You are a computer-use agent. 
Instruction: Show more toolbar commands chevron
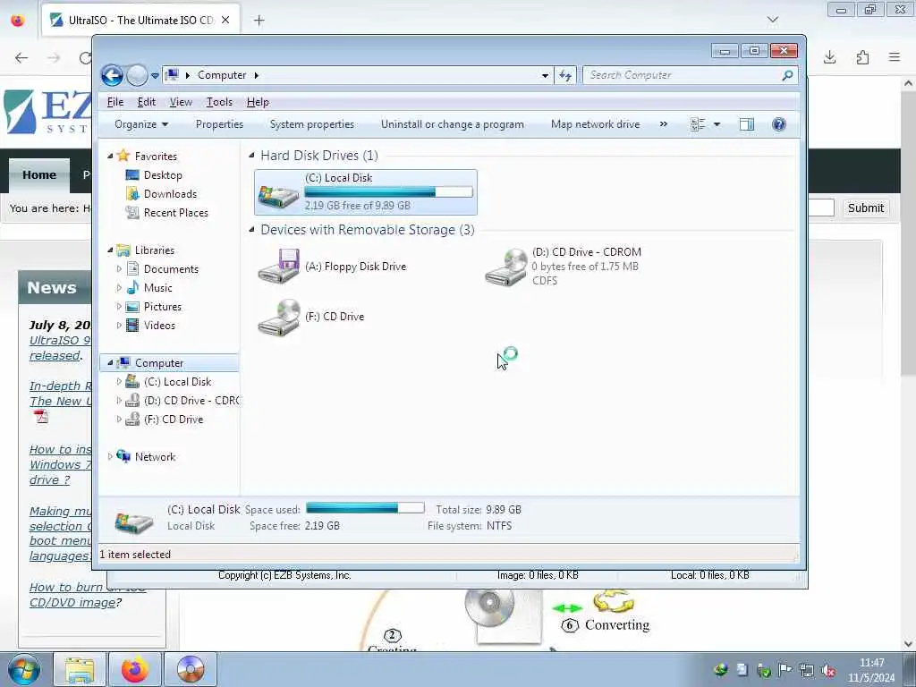pyautogui.click(x=664, y=123)
